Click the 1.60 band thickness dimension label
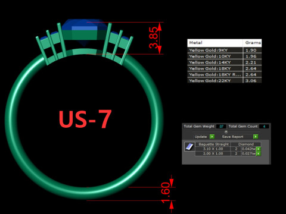This screenshot has width=286, height=214. click(166, 193)
